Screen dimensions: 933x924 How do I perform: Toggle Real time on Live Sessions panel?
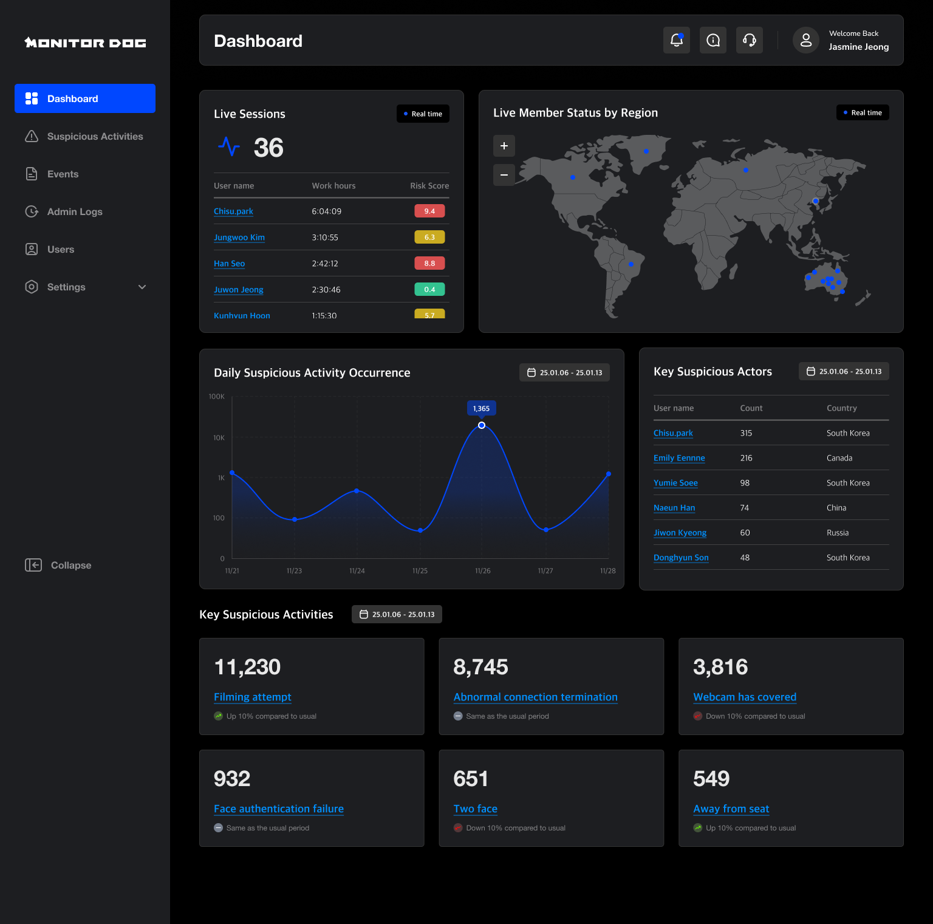(423, 114)
